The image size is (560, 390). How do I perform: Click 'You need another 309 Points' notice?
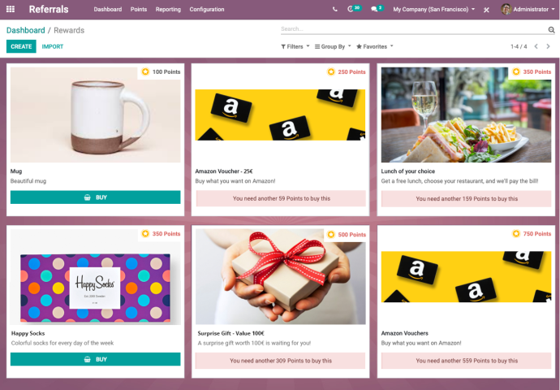(x=280, y=361)
